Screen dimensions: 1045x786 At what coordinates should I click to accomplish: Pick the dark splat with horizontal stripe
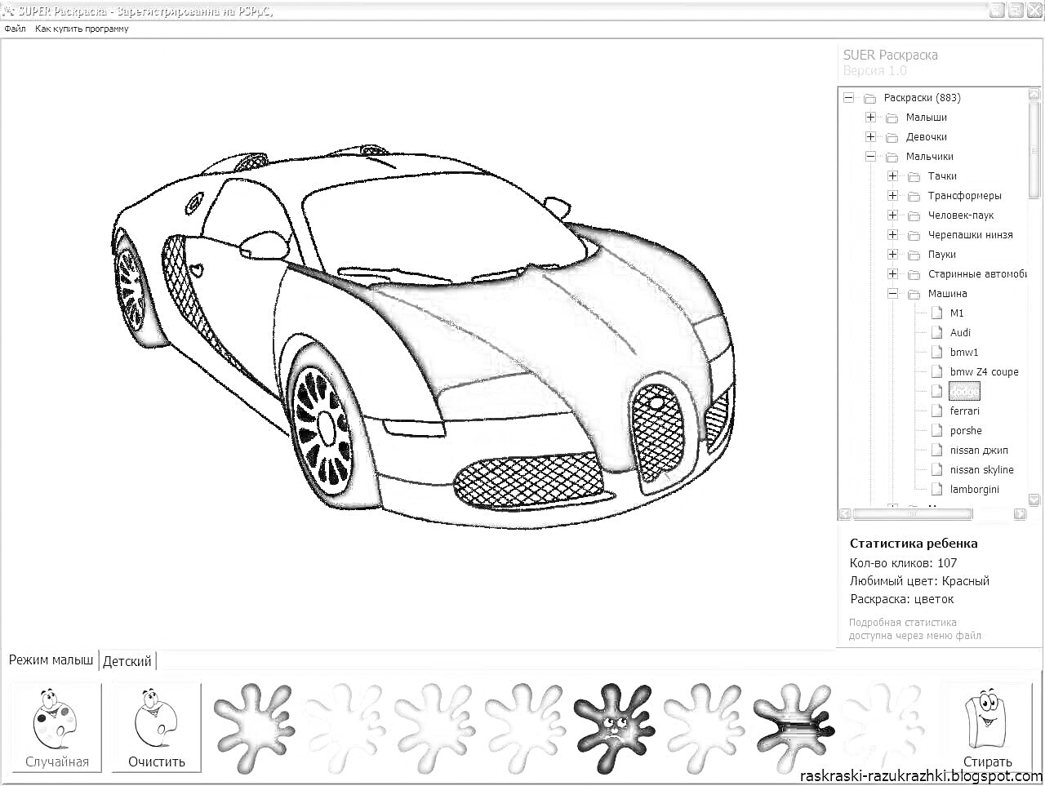(792, 727)
